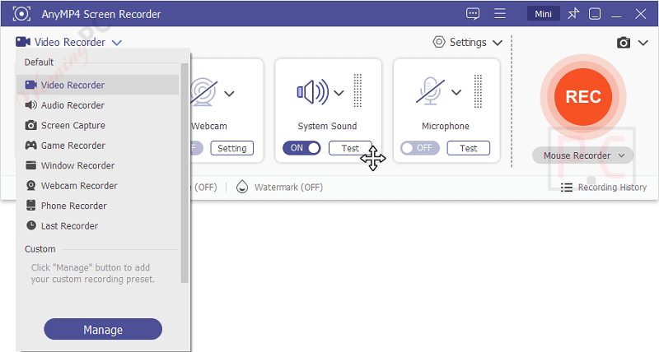Click the Game Recorder gamepad icon

[30, 146]
